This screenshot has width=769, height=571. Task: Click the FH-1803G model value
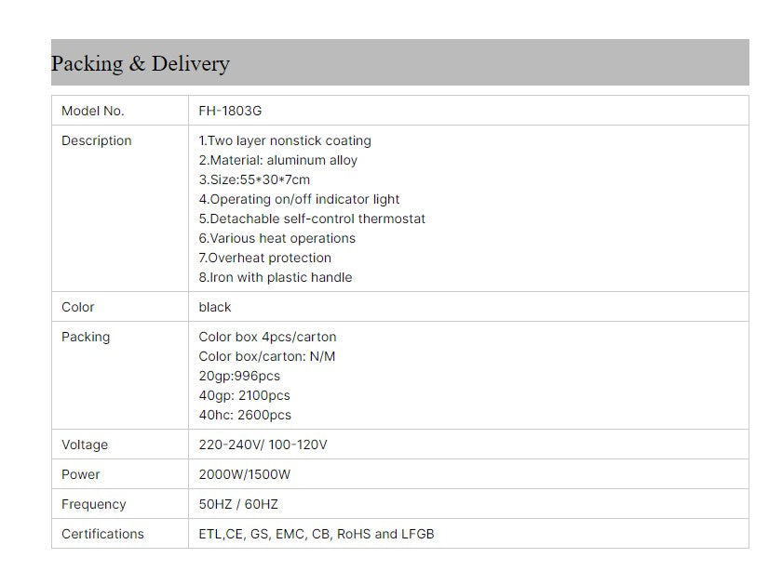point(230,111)
